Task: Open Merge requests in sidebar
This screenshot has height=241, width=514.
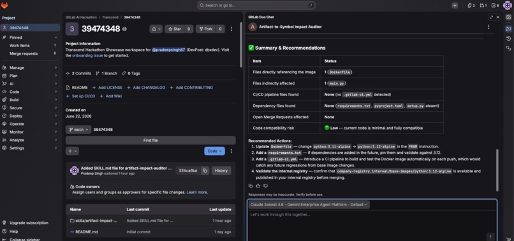Action: click(30, 53)
